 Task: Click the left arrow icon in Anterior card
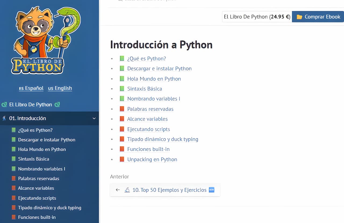coord(118,190)
